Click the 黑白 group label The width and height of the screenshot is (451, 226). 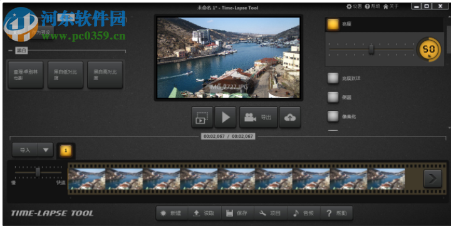(21, 51)
